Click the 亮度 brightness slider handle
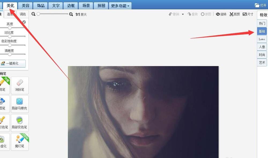This screenshot has width=268, height=158. click(10, 28)
